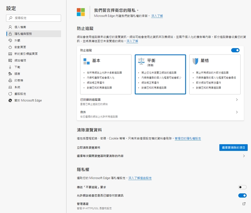251x213 pixels.
Task: Open the 外觀 settings section
Action: [x=34, y=41]
